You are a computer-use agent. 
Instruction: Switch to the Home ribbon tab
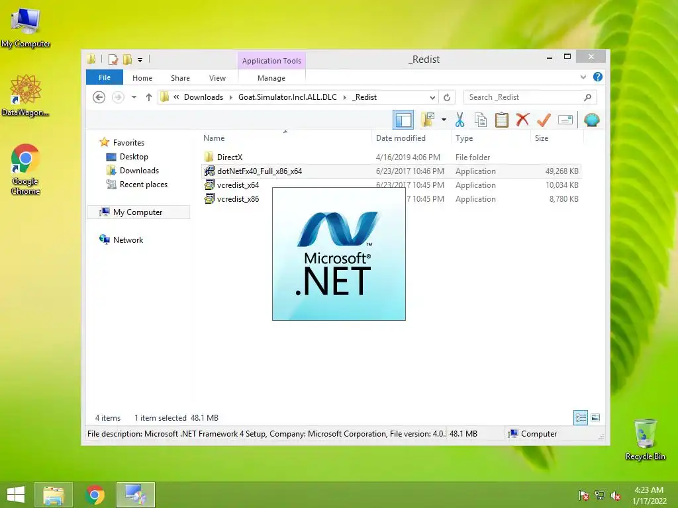click(142, 78)
